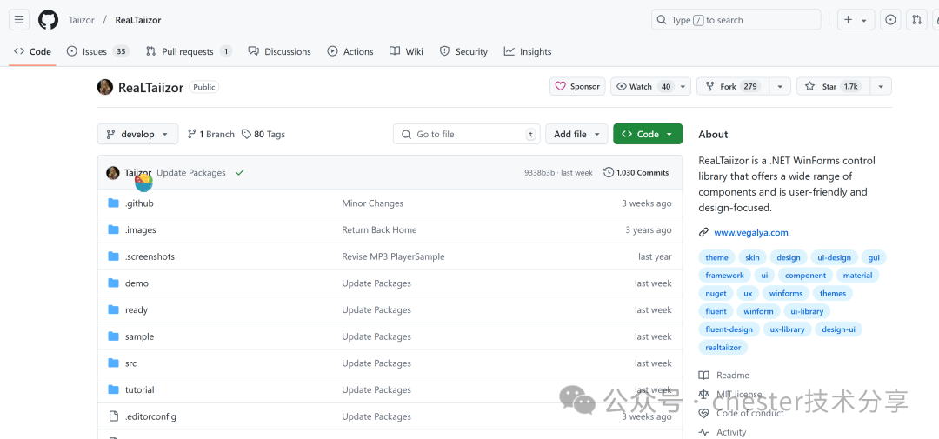
Task: Open the Pull requests tab
Action: coord(189,51)
